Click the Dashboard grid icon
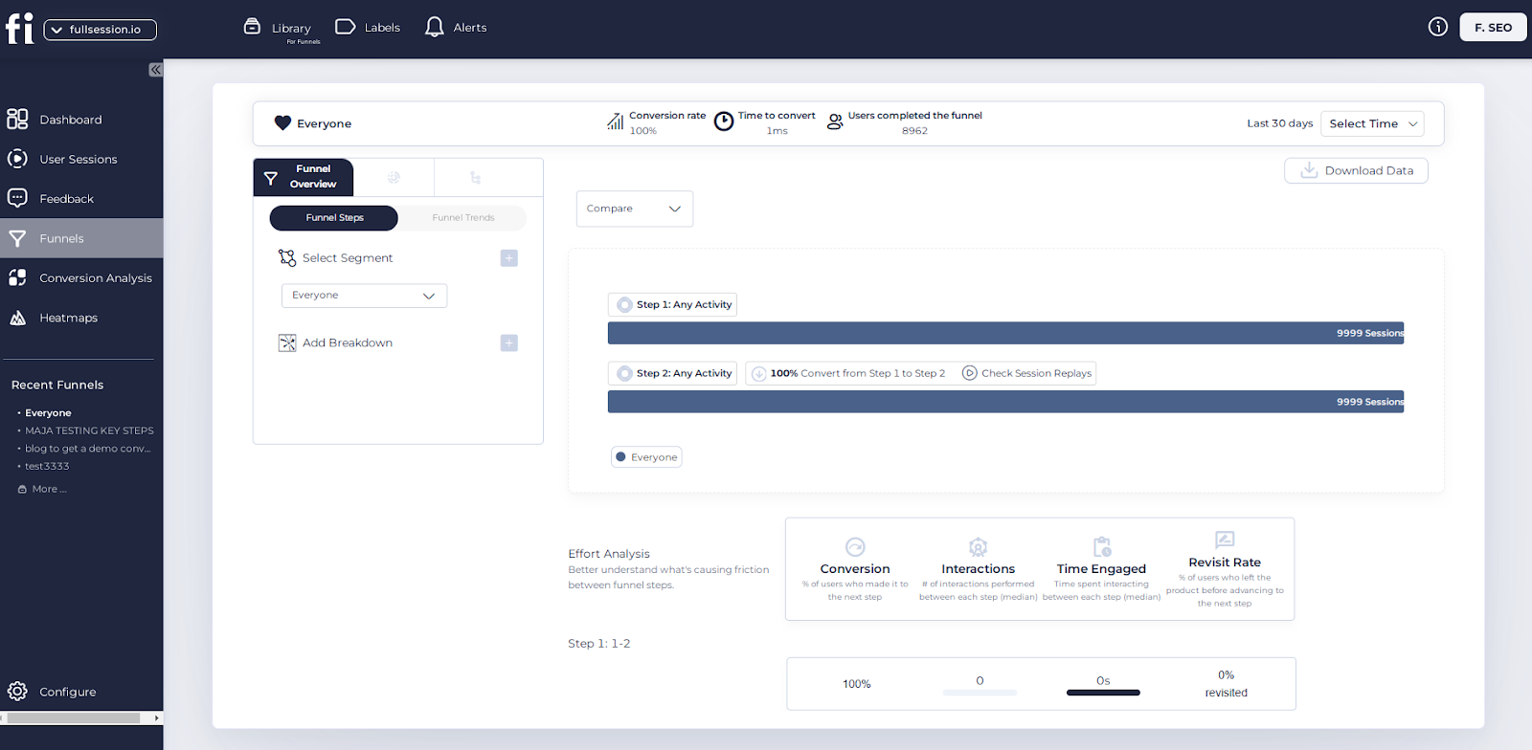Image resolution: width=1532 pixels, height=750 pixels. click(17, 119)
